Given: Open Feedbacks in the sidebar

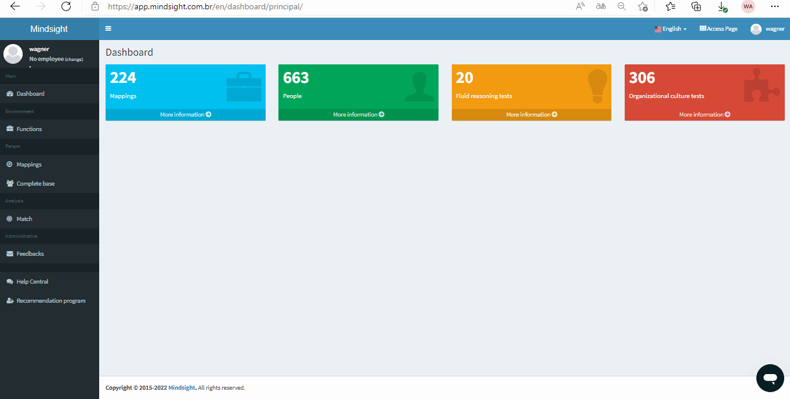Looking at the screenshot, I should (49, 253).
